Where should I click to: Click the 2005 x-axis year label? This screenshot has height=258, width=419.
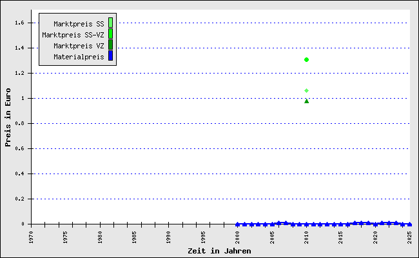pos(272,237)
